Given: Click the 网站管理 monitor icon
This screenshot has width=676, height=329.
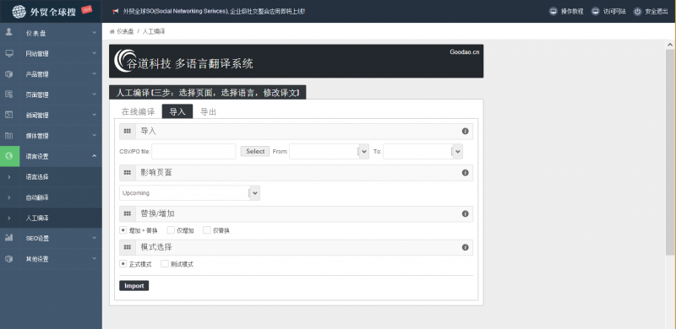Looking at the screenshot, I should click(x=9, y=53).
